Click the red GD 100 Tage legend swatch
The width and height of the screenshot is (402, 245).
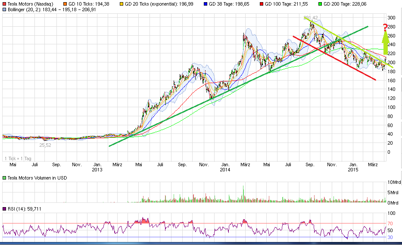click(262, 4)
